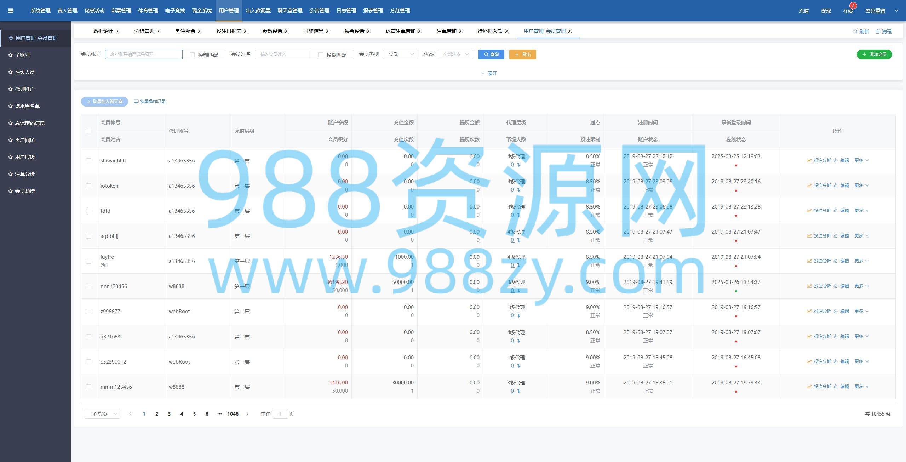Image resolution: width=906 pixels, height=462 pixels.
Task: Check the row checkbox for nnn123456
Action: coord(88,286)
